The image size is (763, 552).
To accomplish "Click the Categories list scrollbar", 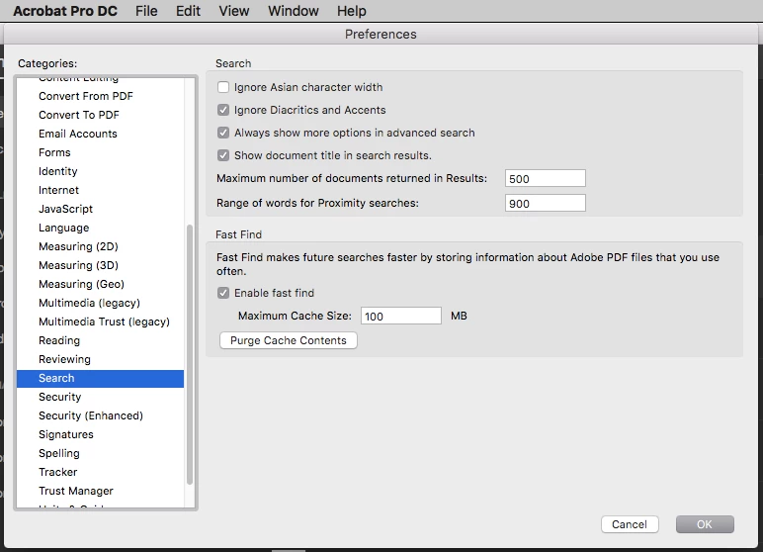I will pos(190,354).
